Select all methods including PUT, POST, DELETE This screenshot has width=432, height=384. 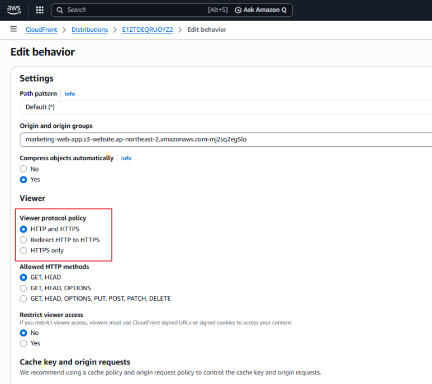tap(23, 299)
